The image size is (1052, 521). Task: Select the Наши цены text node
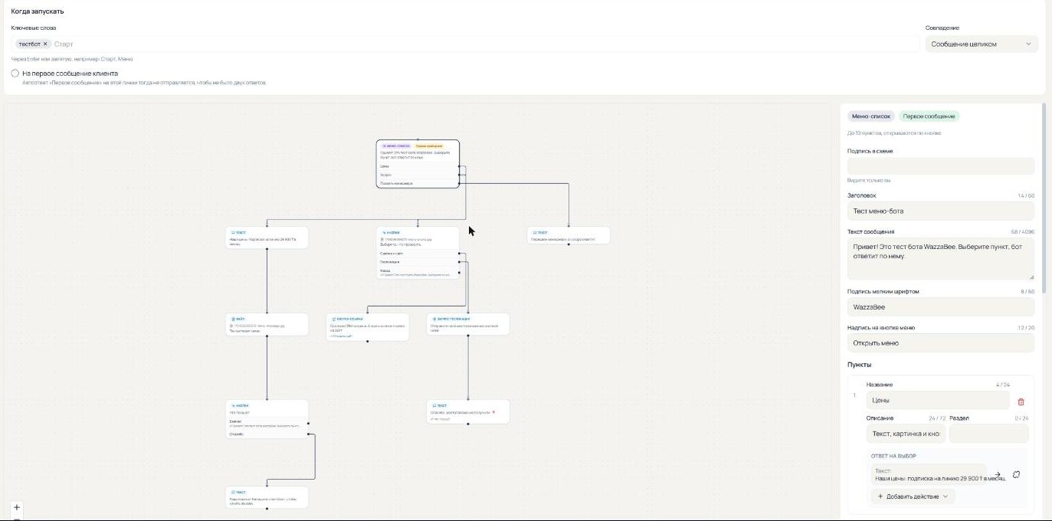pos(267,236)
